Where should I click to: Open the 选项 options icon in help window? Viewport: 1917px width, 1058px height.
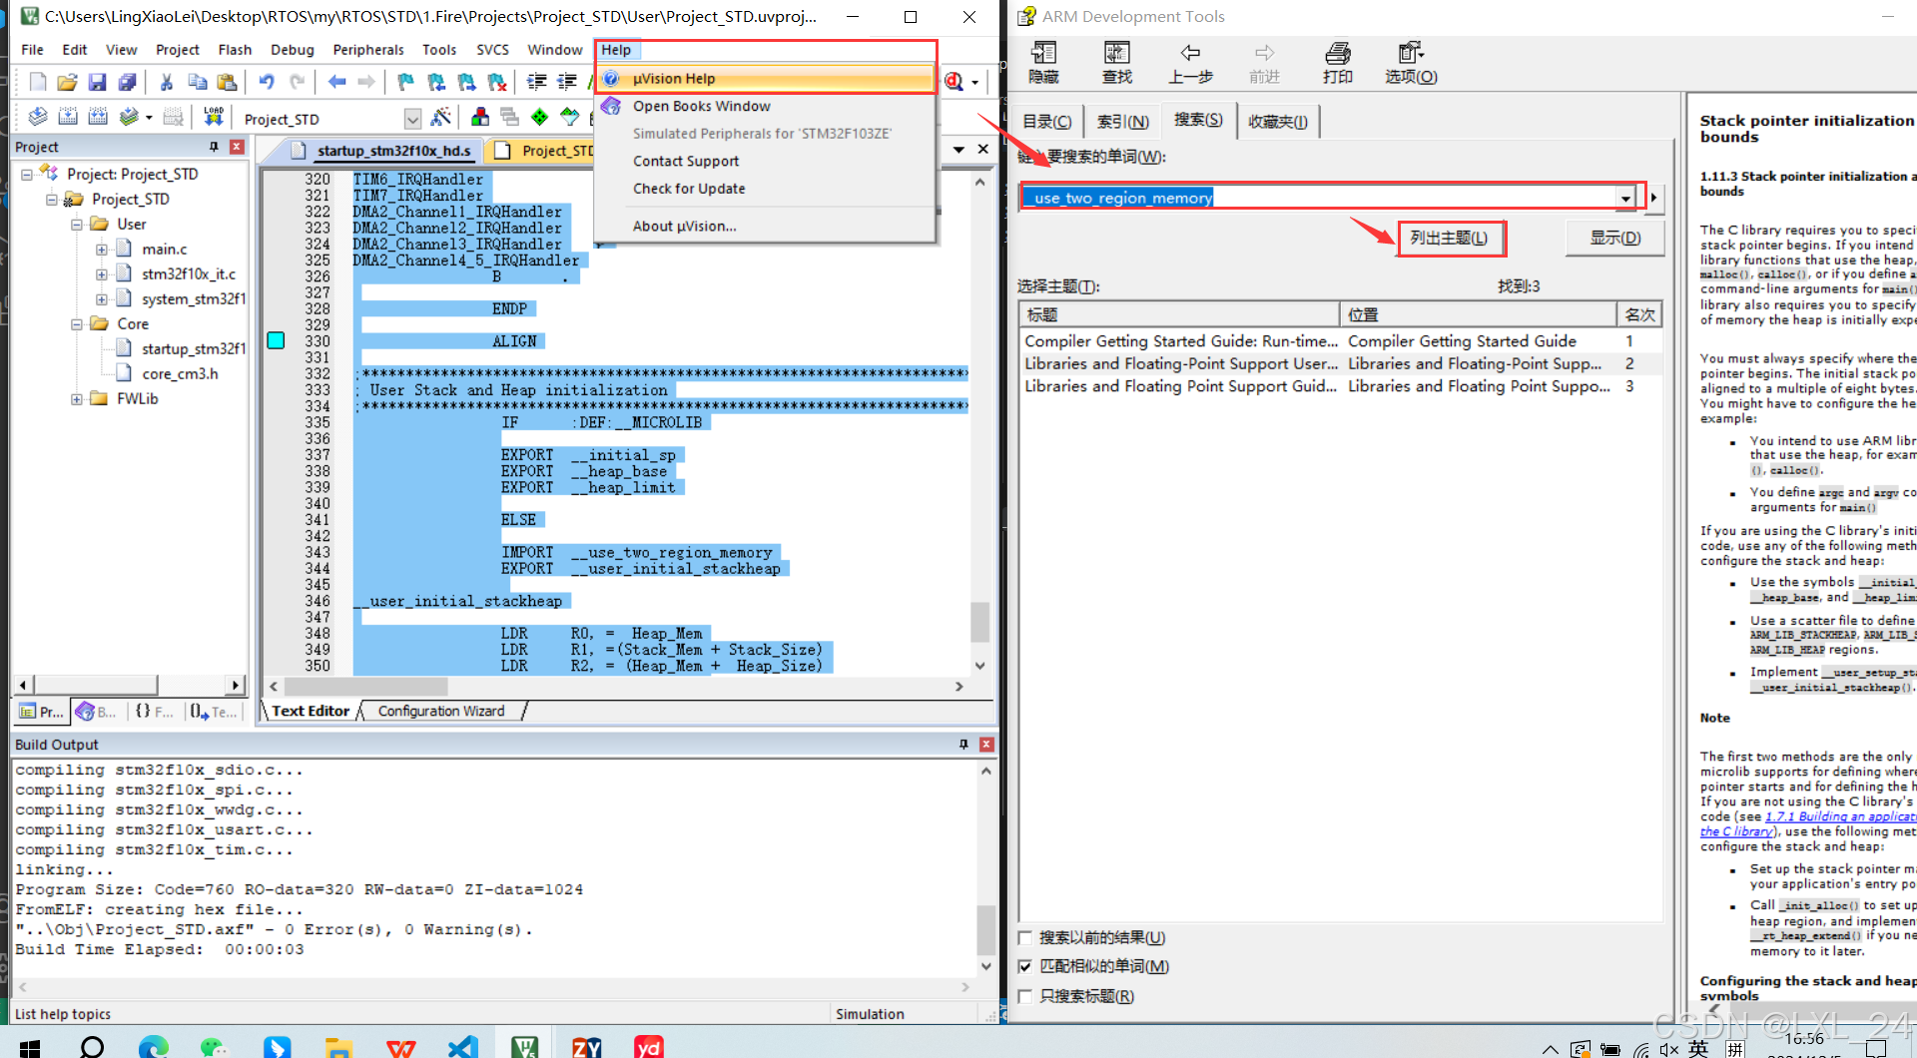click(1411, 63)
